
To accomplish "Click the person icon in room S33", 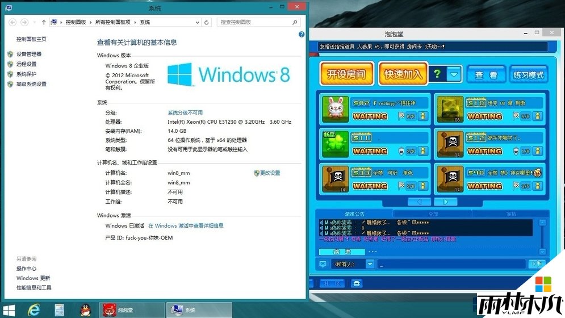I will click(423, 186).
